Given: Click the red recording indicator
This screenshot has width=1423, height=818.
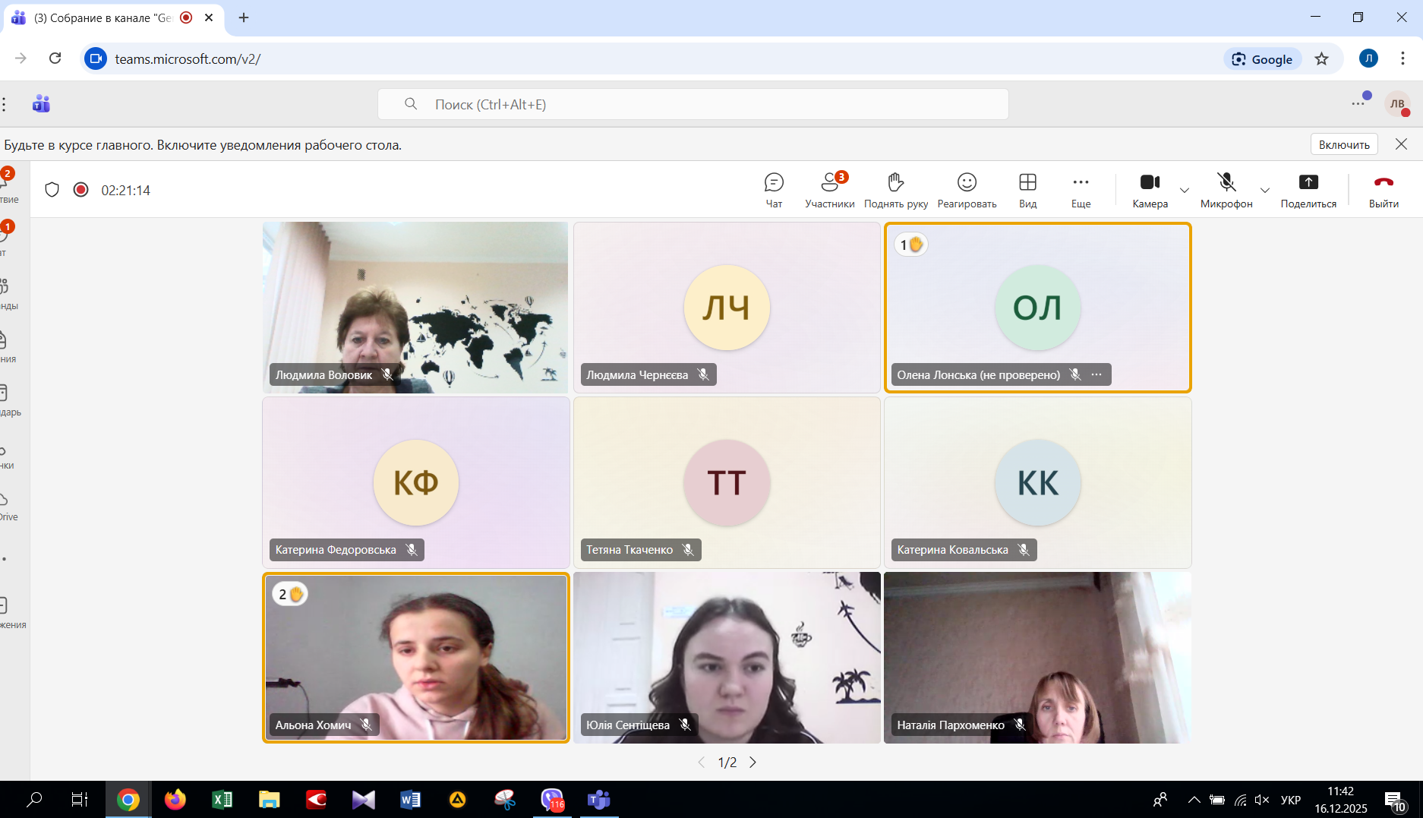Looking at the screenshot, I should (80, 190).
